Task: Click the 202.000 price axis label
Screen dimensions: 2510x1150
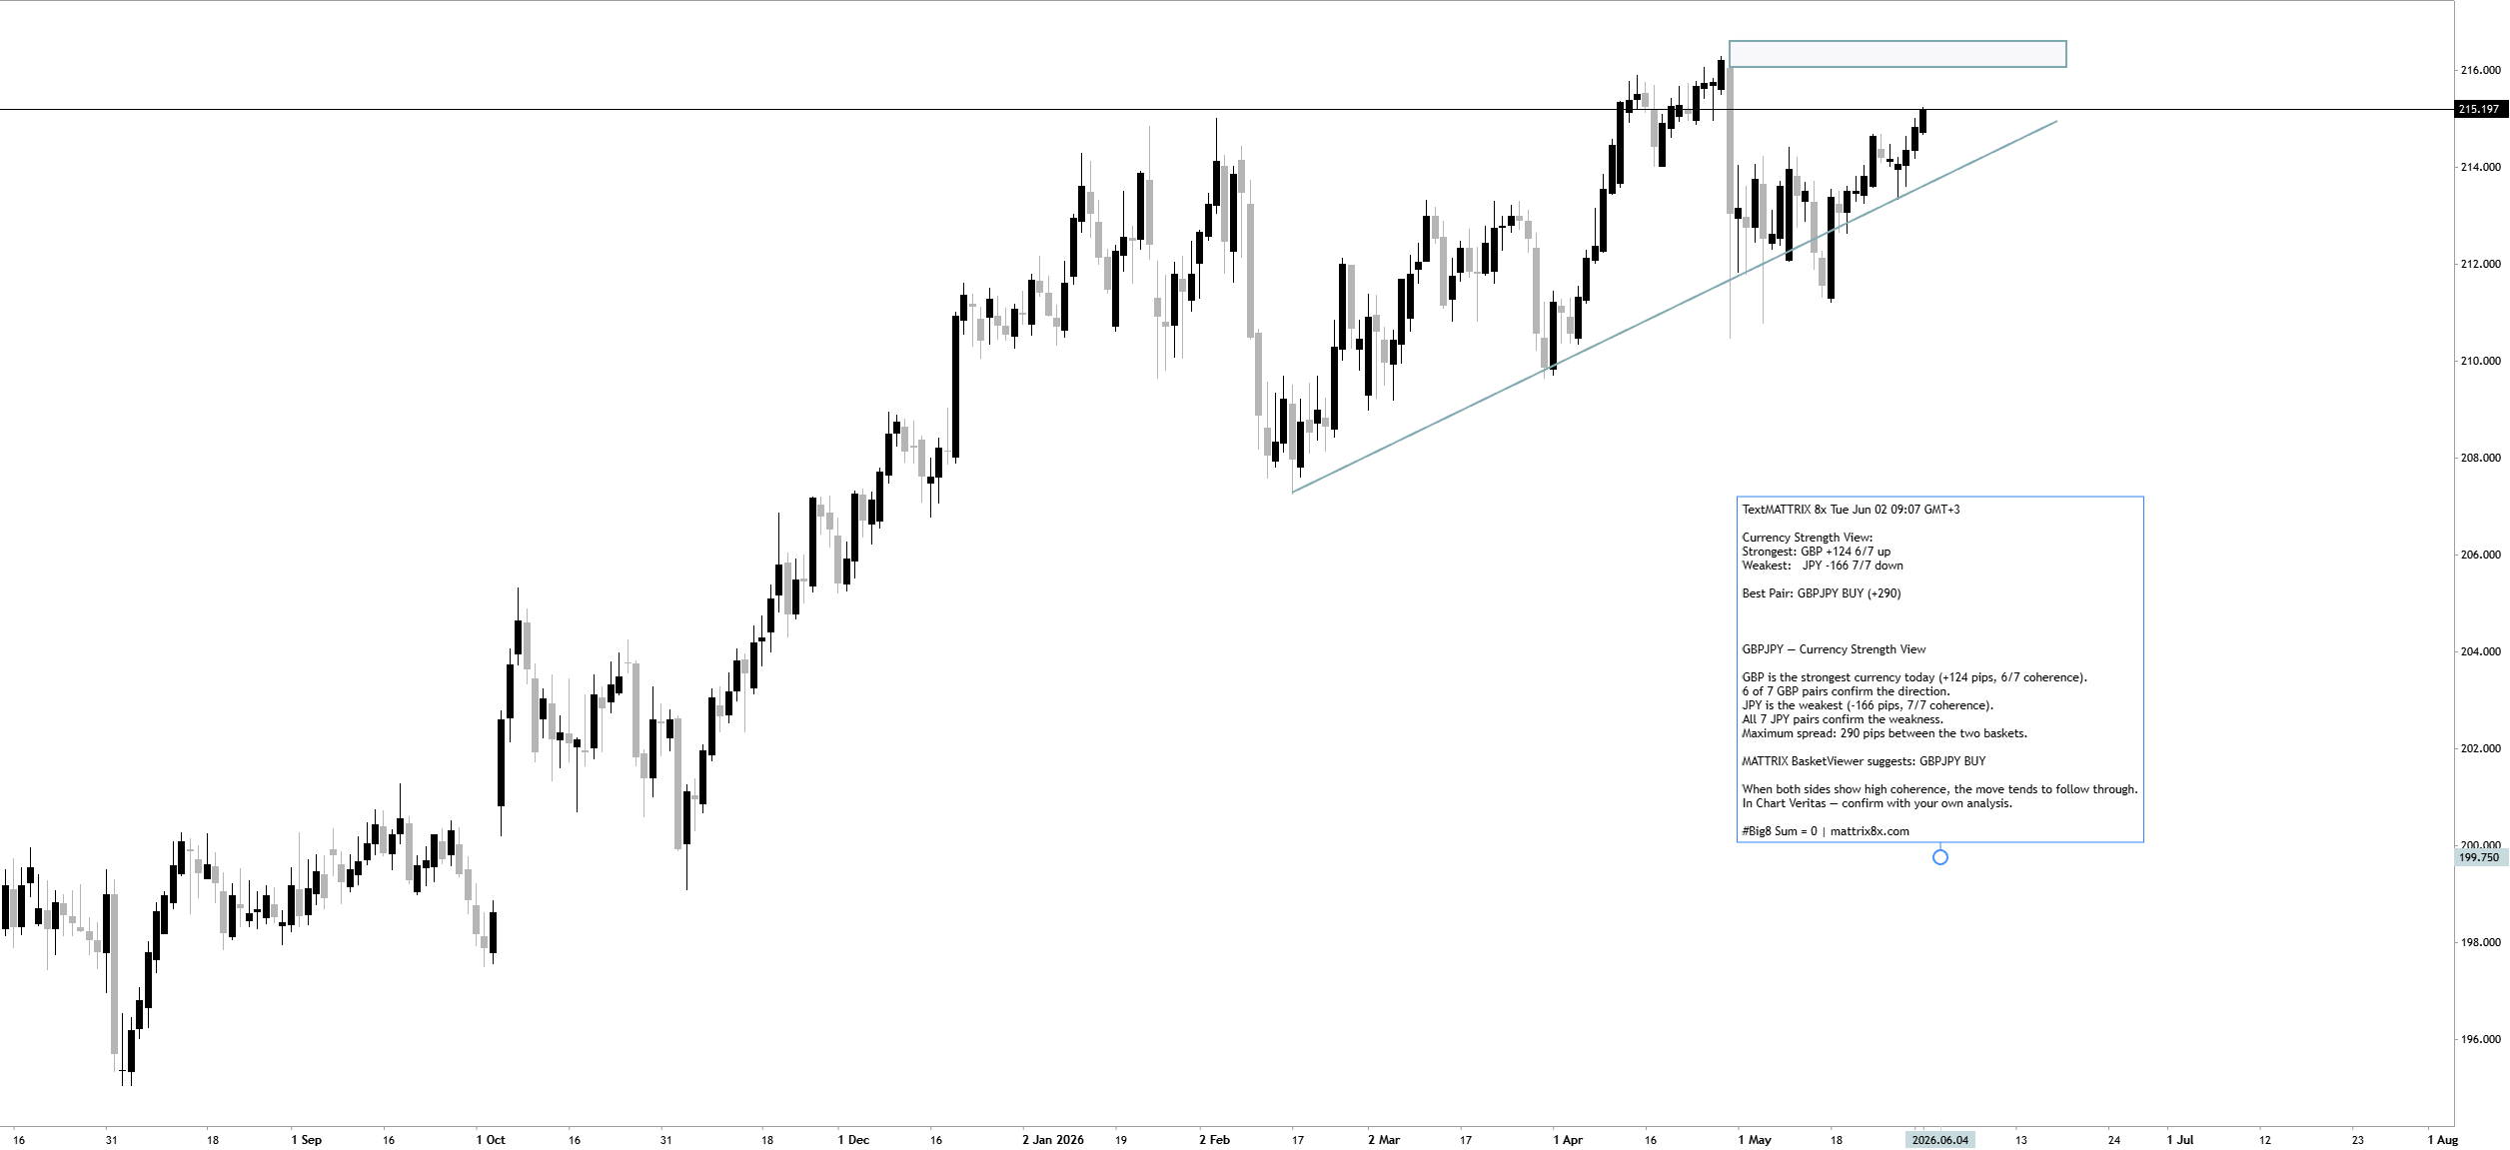Action: click(2479, 748)
